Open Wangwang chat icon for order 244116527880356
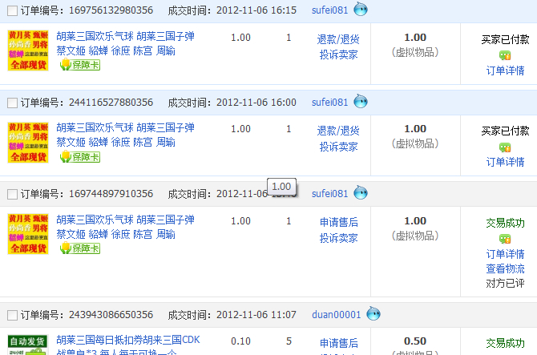 [361, 101]
